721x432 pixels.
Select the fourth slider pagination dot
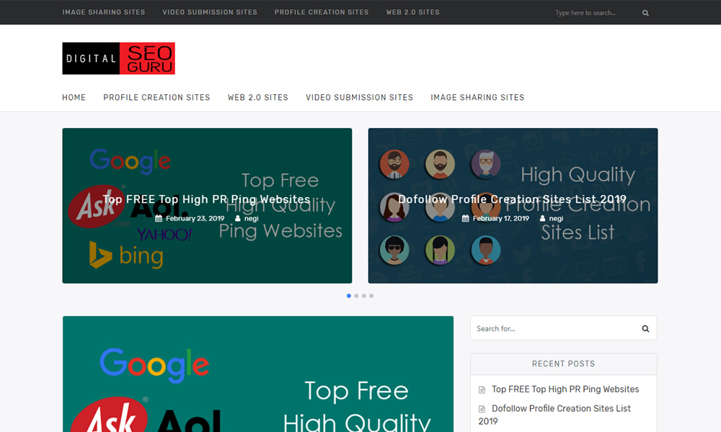371,296
